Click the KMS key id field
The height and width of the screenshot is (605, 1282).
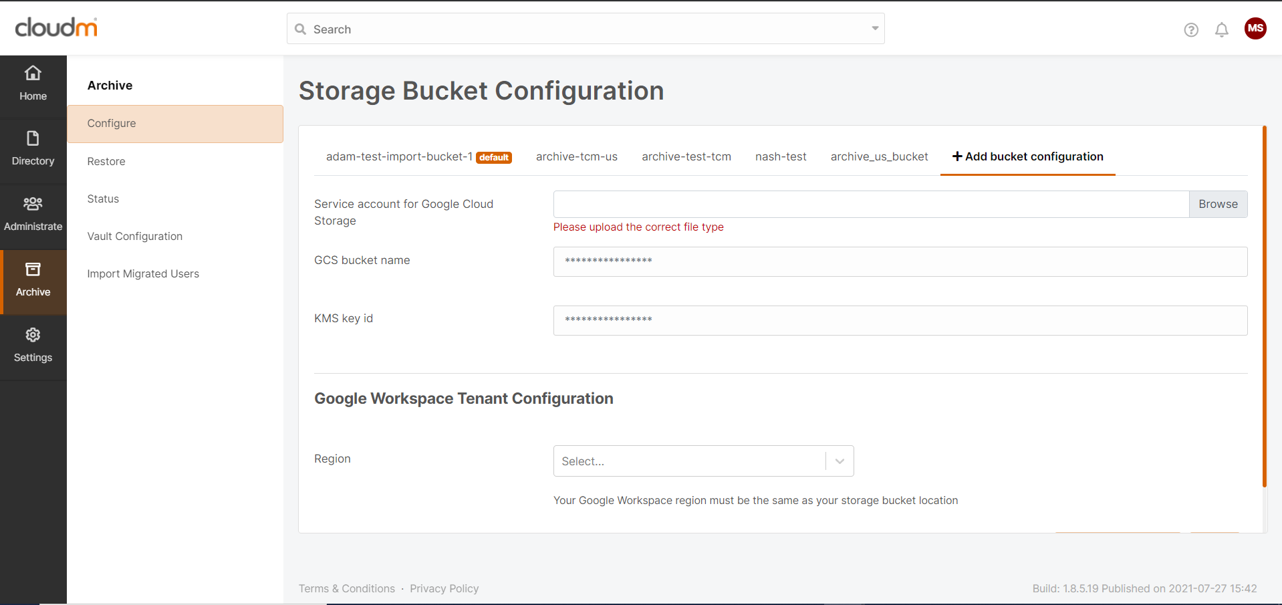900,320
